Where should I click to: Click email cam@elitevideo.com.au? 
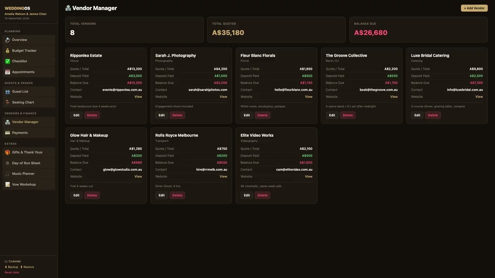(294, 170)
